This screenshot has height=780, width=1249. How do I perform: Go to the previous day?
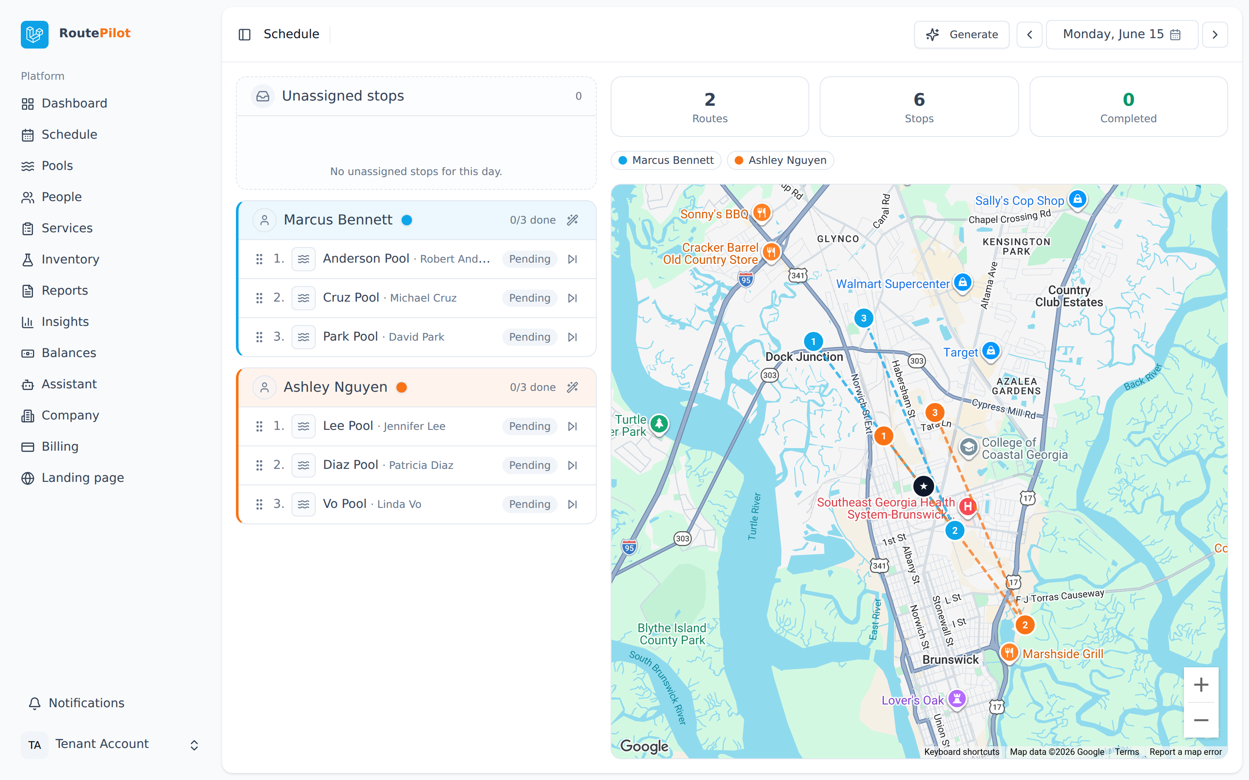pyautogui.click(x=1029, y=35)
